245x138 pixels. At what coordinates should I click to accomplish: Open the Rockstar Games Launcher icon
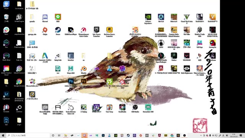coord(109,32)
